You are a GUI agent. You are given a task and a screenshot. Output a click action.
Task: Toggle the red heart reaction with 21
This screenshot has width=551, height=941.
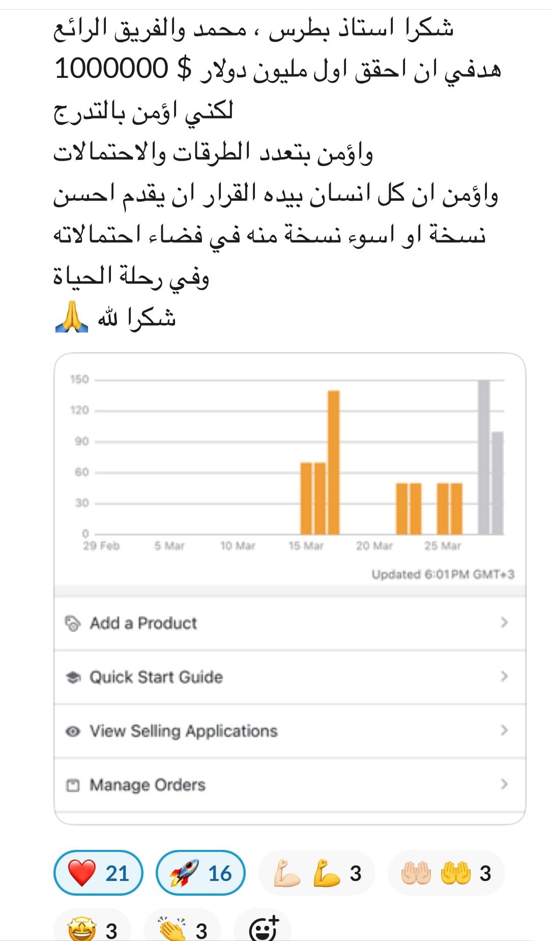[98, 873]
